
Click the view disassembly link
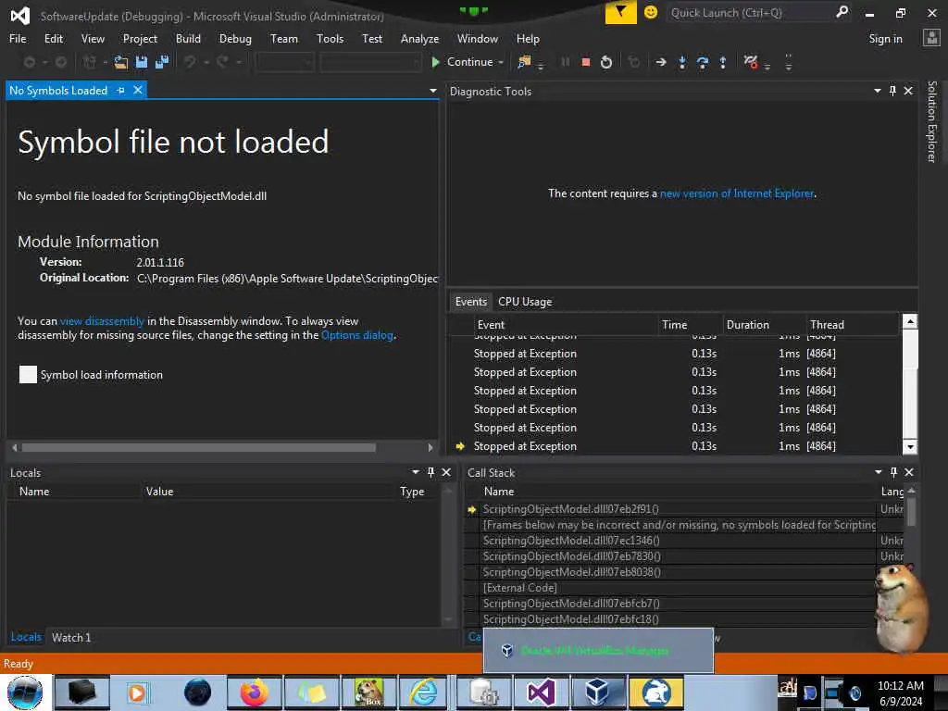(102, 321)
